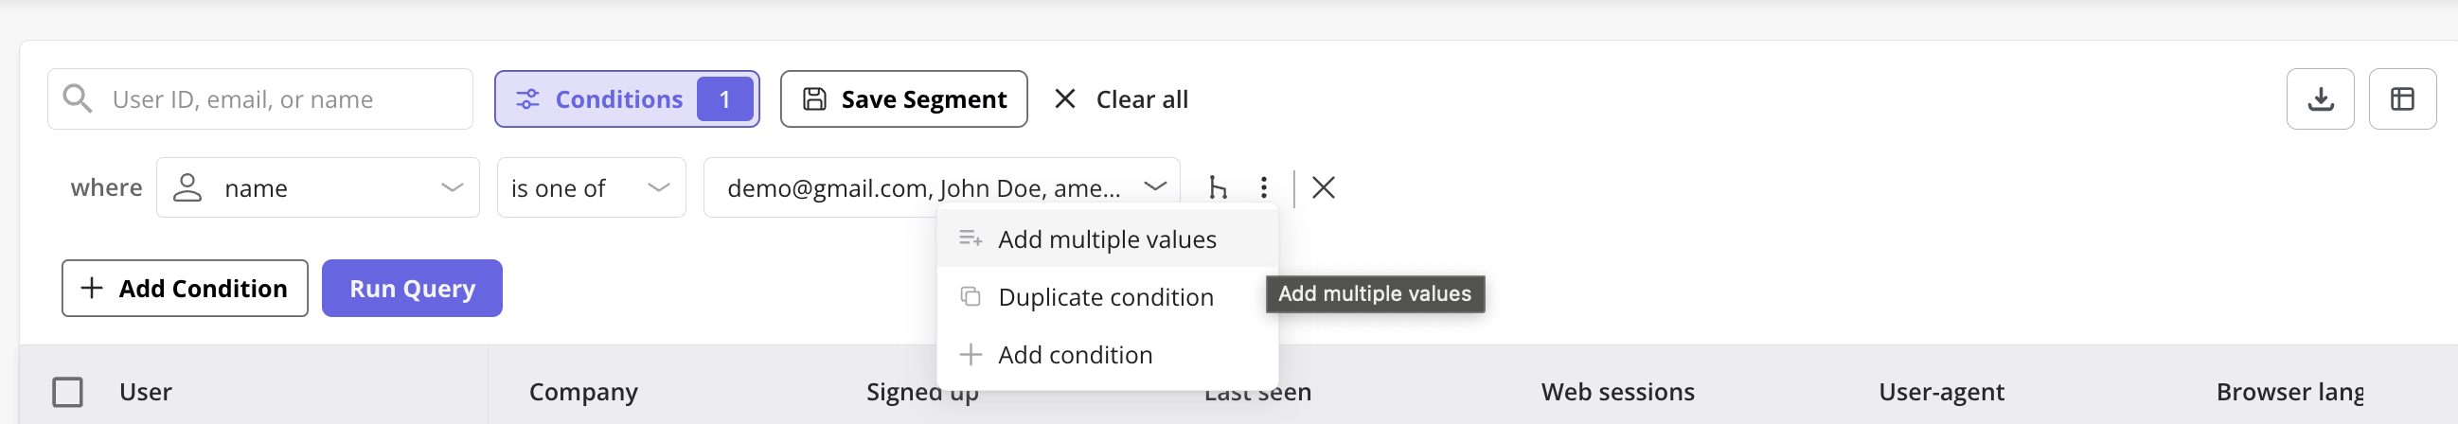Open the table columns layout icon
The image size is (2458, 424).
coord(2402,99)
